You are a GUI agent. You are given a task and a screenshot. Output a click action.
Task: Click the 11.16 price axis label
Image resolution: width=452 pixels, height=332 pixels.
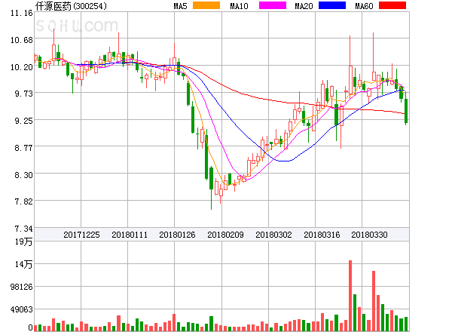tap(22, 13)
